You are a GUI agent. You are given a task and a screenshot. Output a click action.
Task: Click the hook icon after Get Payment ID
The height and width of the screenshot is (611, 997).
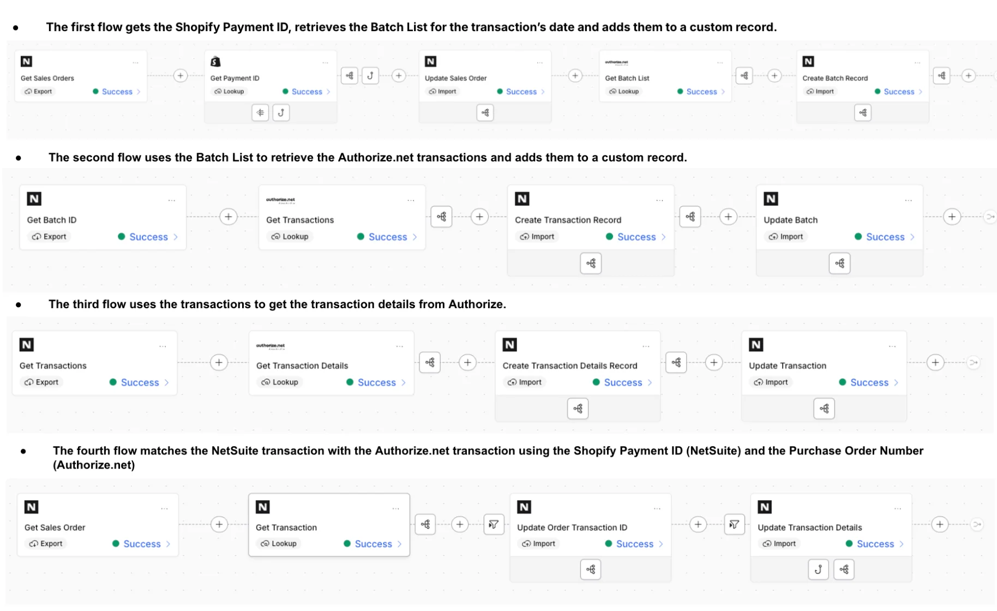coord(371,75)
